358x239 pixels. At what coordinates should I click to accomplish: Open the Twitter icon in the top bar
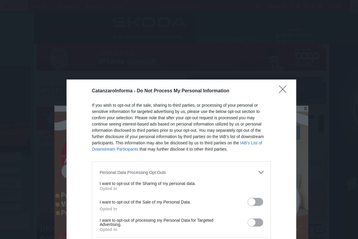click(298, 6)
